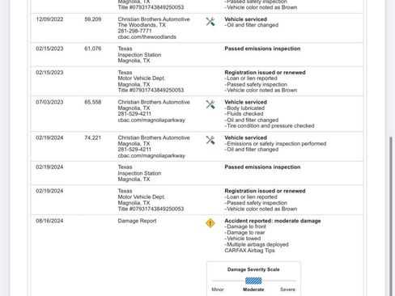Click the page's vertical scrollbar
The height and width of the screenshot is (296, 395).
tap(391, 216)
